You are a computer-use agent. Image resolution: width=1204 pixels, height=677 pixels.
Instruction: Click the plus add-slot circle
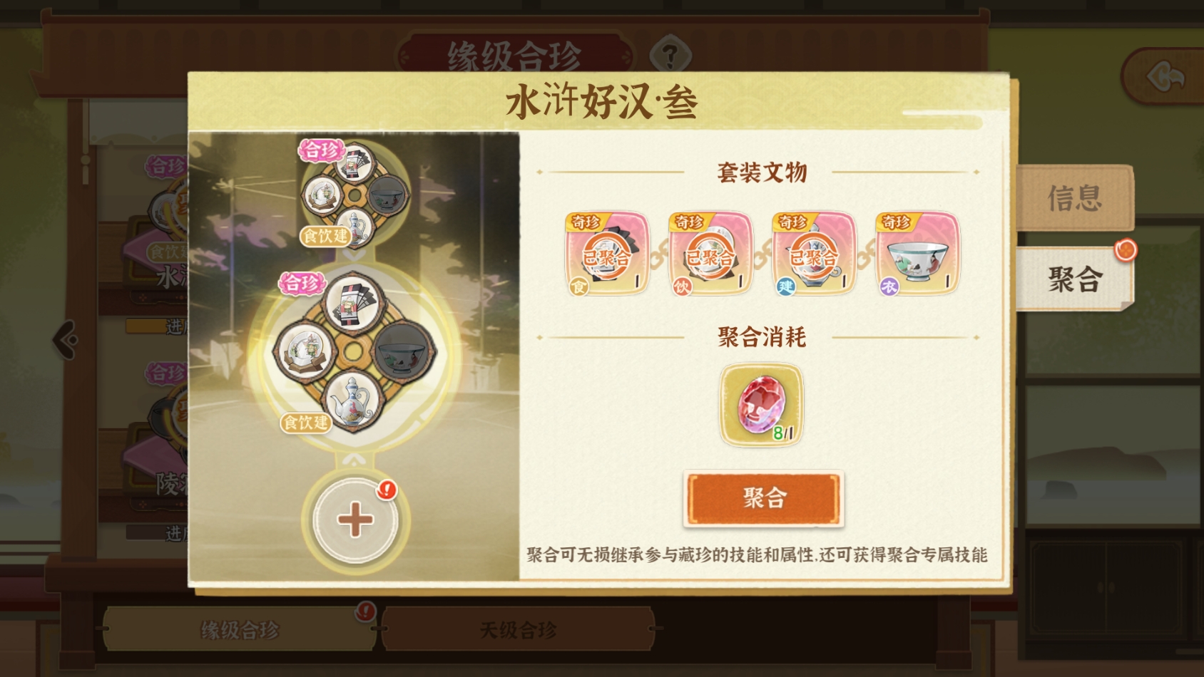pyautogui.click(x=355, y=520)
